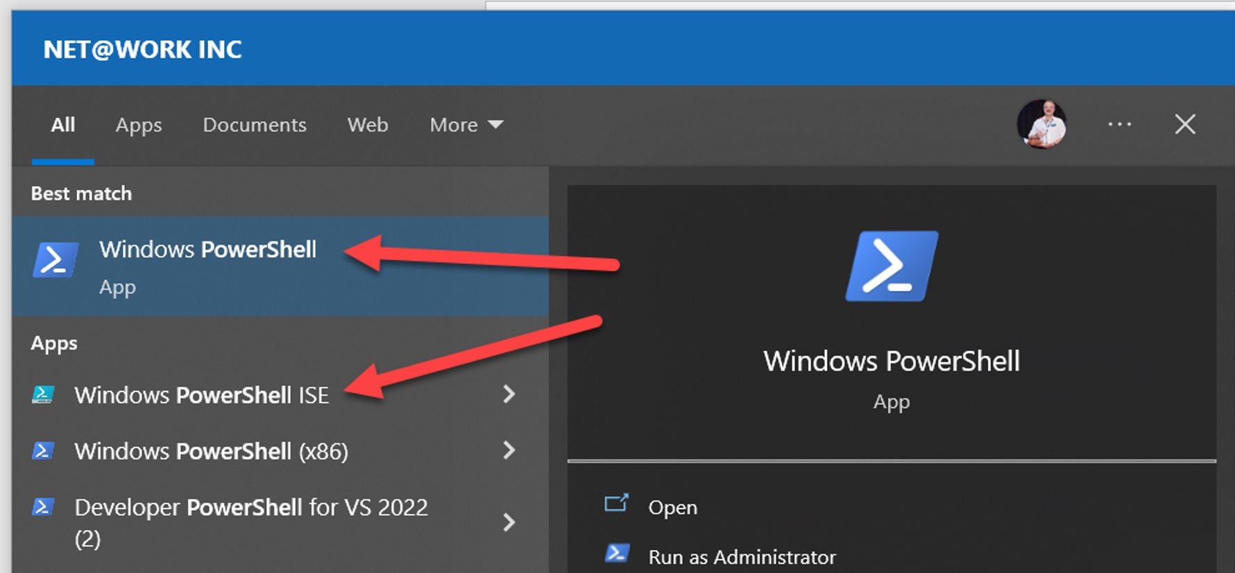Click the Windows PowerShell best match icon

pyautogui.click(x=55, y=260)
